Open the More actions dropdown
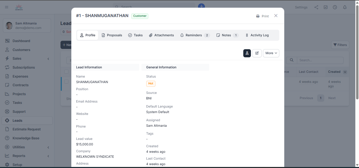The image size is (359, 168). point(271,53)
